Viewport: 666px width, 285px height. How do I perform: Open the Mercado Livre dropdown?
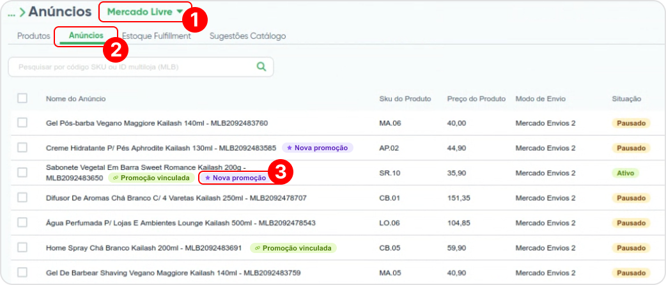click(x=145, y=12)
